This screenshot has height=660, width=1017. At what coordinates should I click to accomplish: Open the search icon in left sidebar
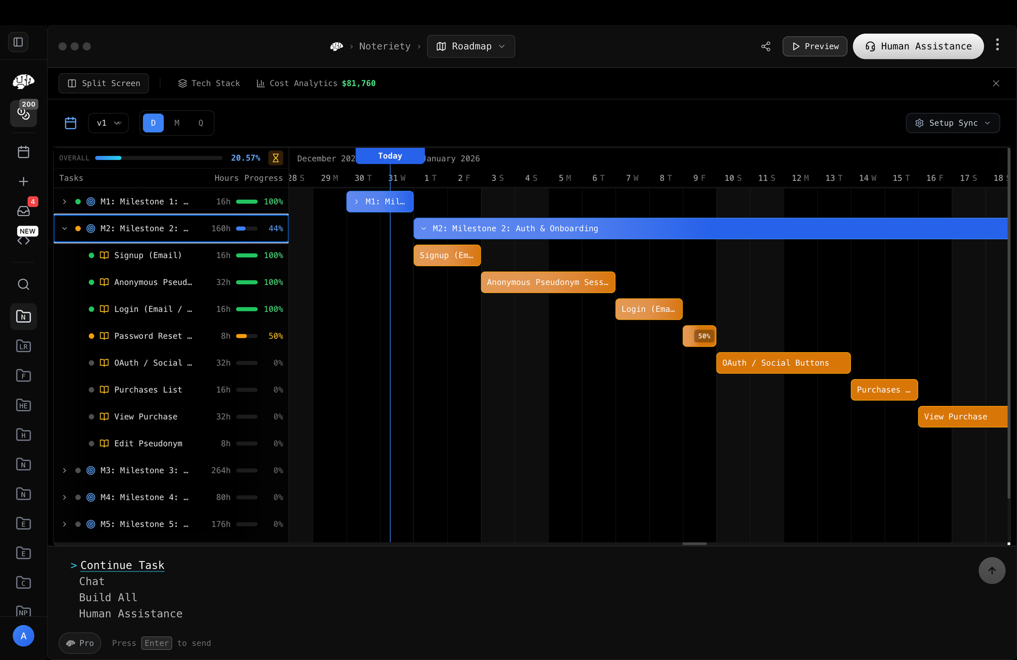pyautogui.click(x=23, y=284)
